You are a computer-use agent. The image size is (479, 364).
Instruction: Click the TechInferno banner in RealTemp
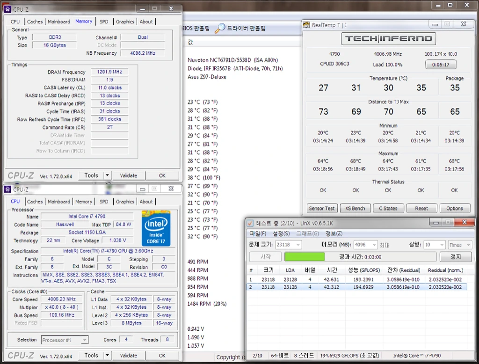388,38
